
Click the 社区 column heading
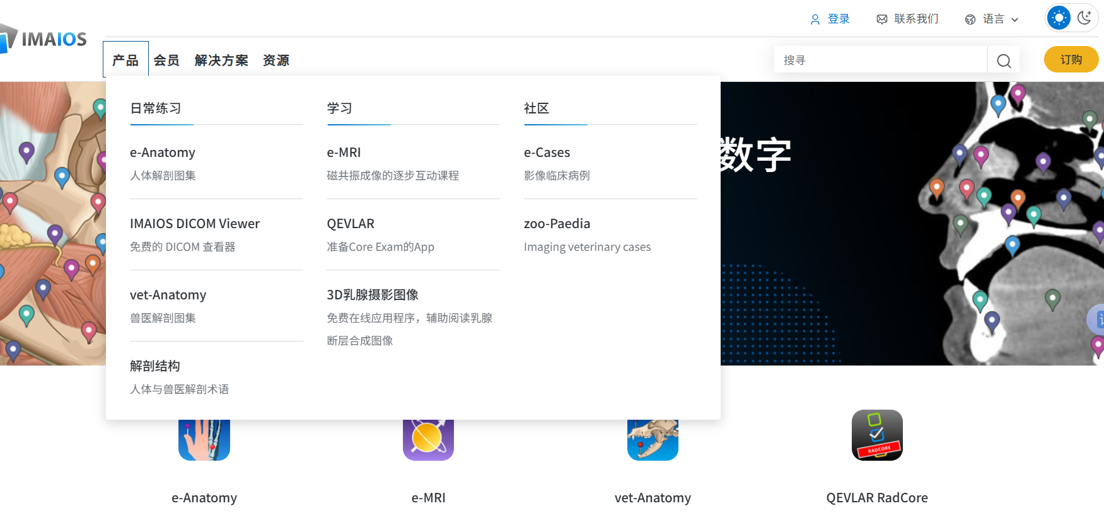537,108
